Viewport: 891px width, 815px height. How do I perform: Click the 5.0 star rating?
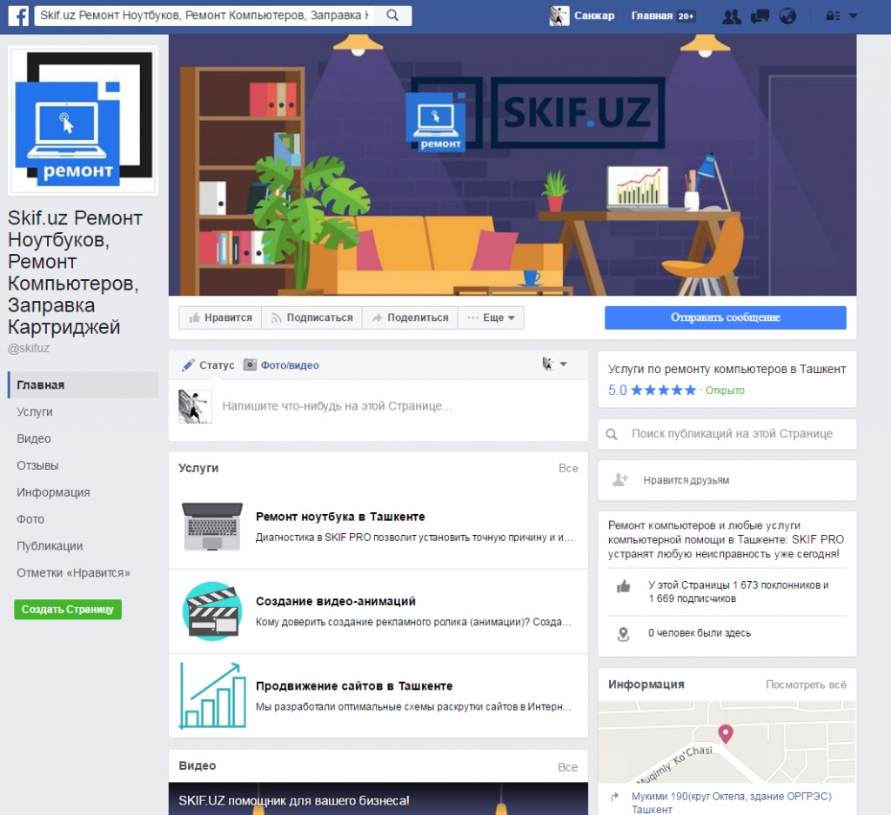click(653, 391)
